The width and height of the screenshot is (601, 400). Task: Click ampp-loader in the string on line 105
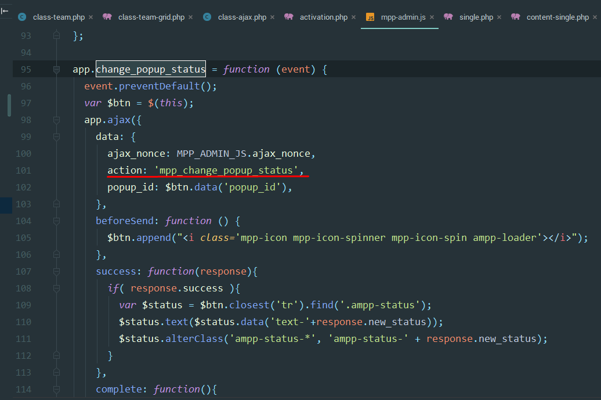tap(505, 238)
